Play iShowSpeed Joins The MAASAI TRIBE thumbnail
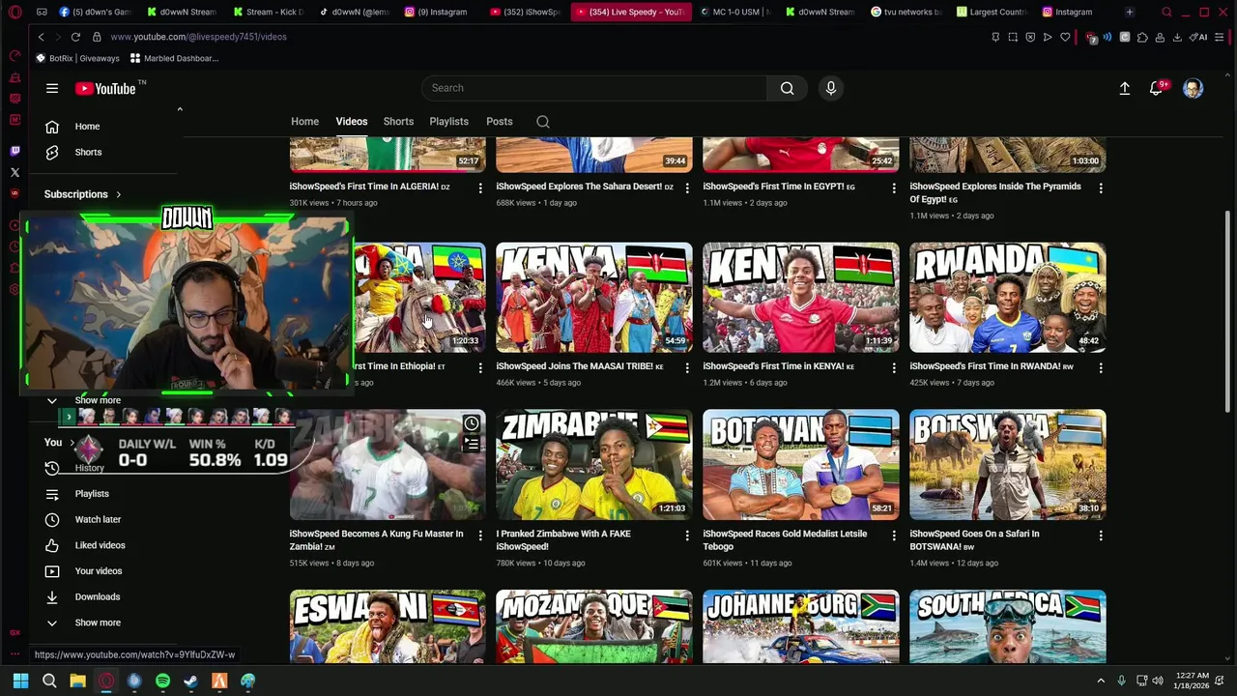1237x696 pixels. coord(594,298)
